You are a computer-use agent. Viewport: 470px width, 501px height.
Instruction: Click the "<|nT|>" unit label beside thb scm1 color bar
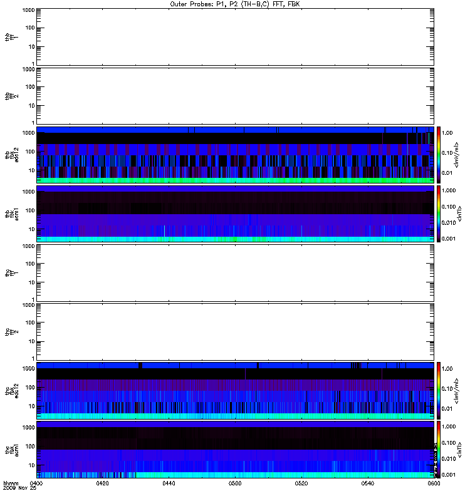[459, 214]
